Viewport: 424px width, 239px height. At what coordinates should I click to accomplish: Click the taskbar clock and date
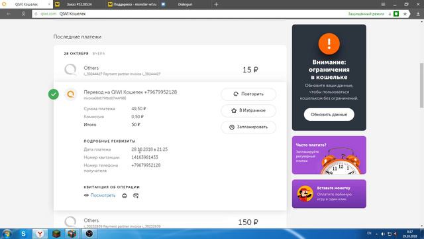[409, 234]
